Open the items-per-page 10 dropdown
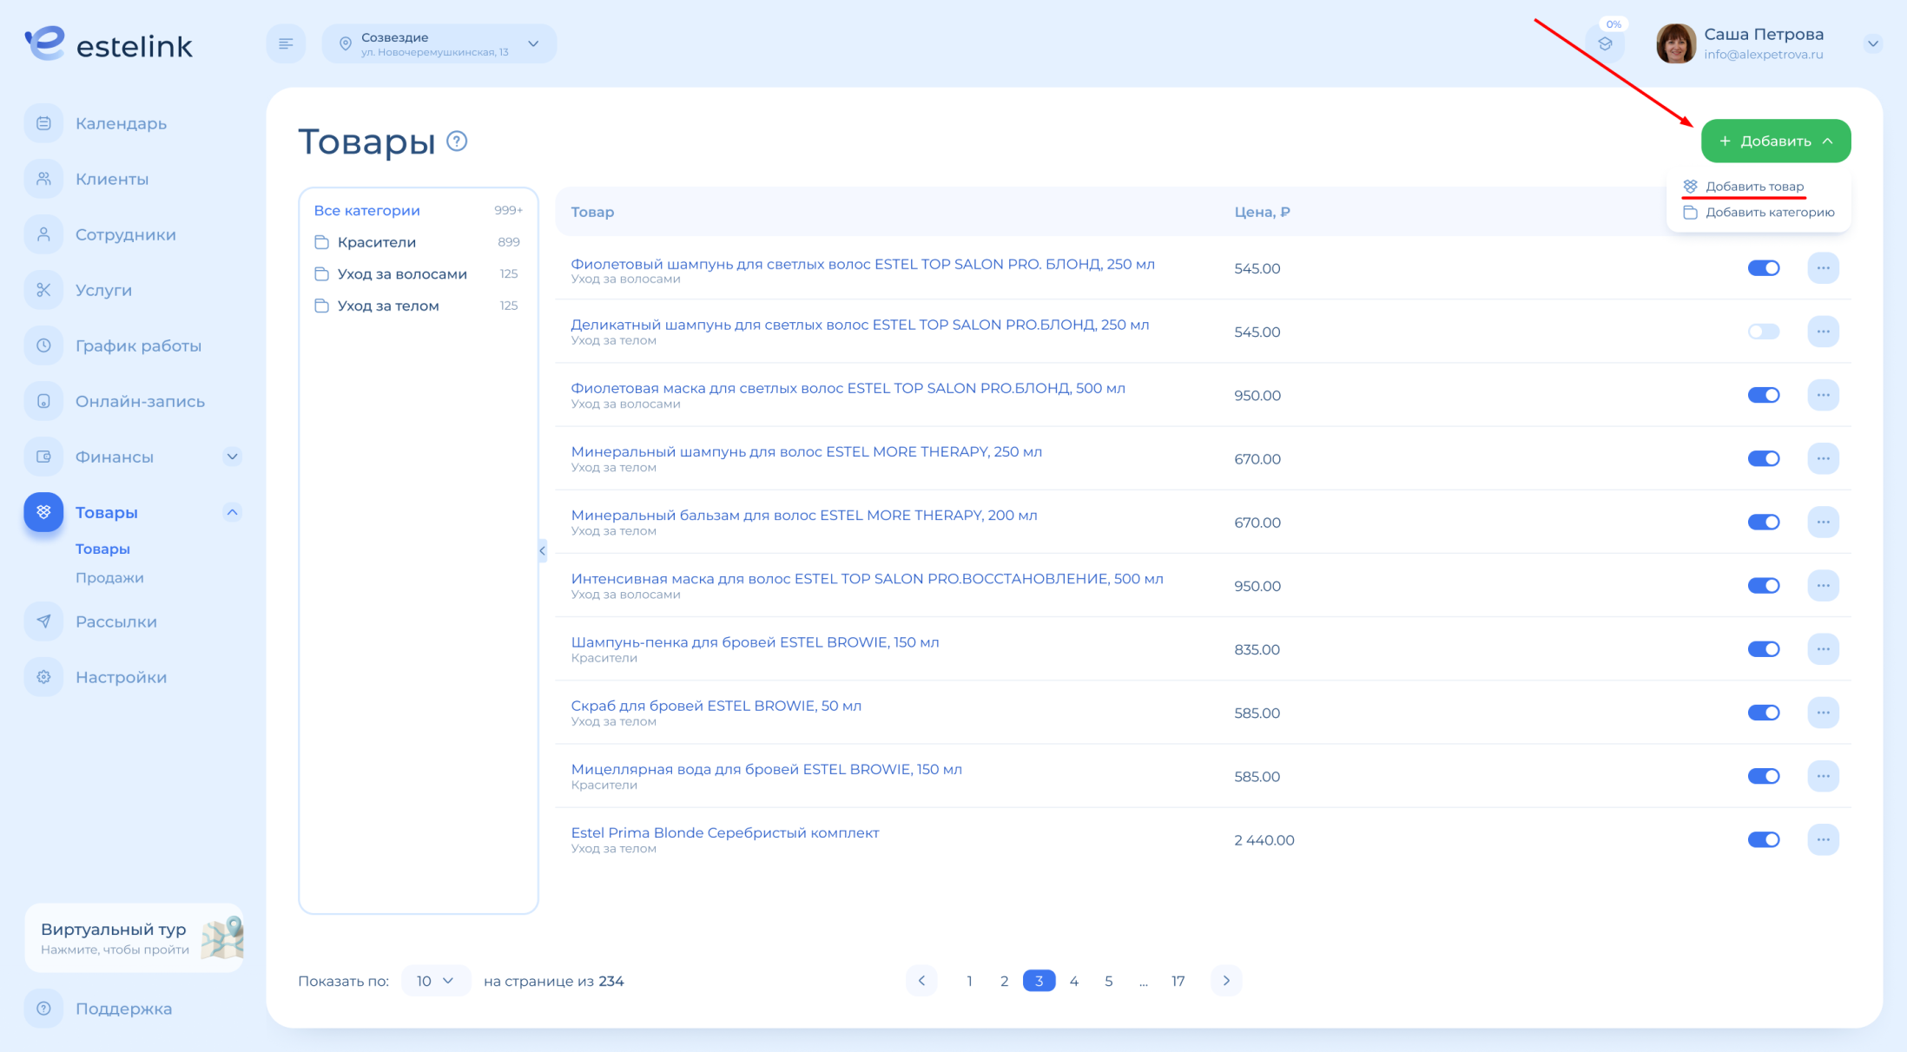The width and height of the screenshot is (1907, 1052). (x=436, y=981)
